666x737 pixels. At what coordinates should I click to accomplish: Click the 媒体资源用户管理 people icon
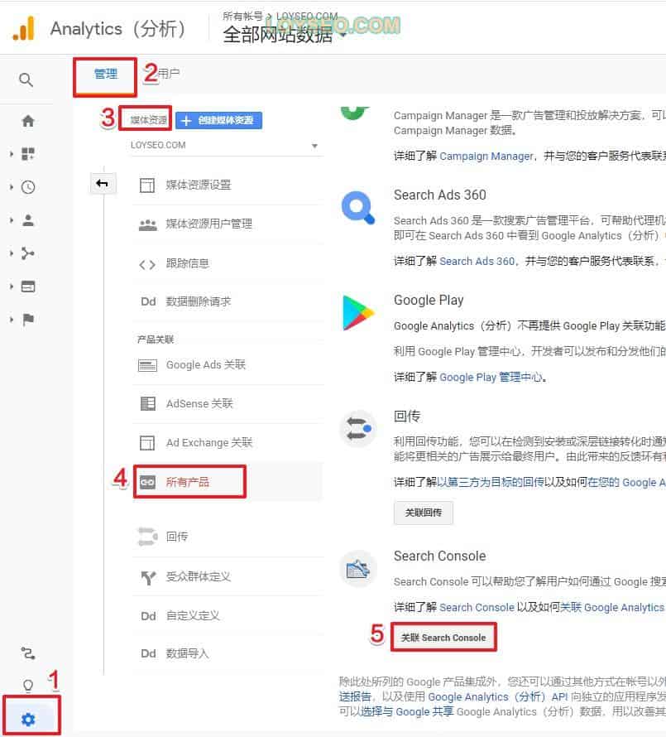coord(147,224)
